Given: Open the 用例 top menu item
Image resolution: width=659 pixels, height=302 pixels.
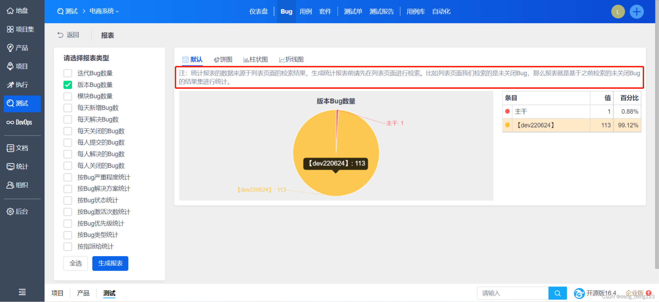Looking at the screenshot, I should pos(305,11).
